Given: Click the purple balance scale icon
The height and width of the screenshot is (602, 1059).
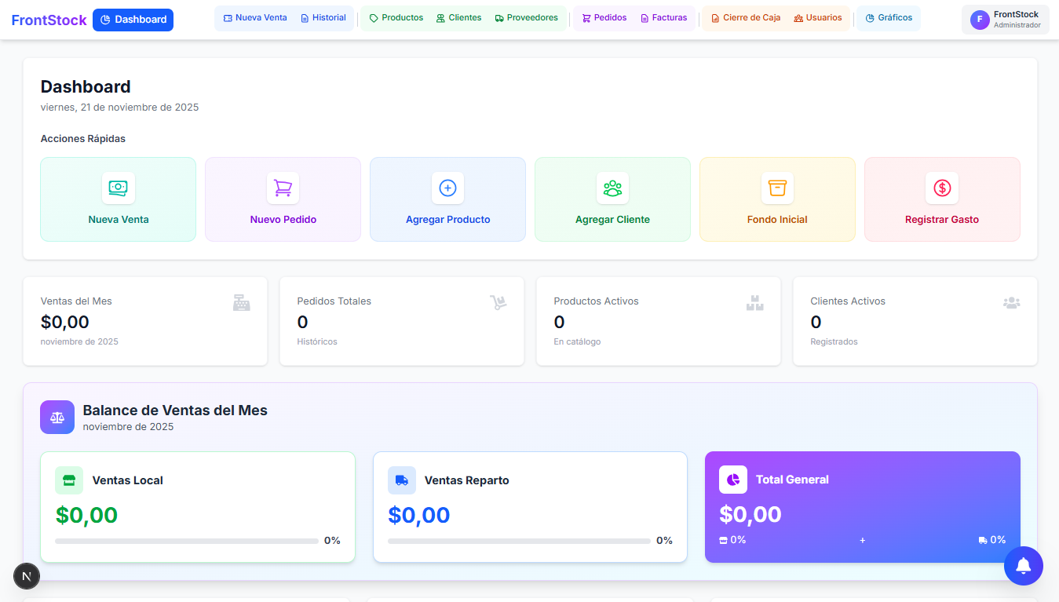Looking at the screenshot, I should [57, 417].
